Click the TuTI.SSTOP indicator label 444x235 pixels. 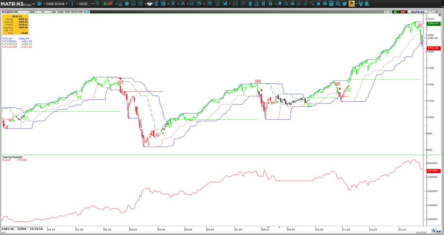coord(10,44)
